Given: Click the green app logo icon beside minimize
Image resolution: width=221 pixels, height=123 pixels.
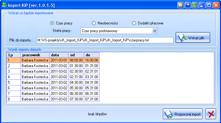Looking at the screenshot, I should 195,5.
